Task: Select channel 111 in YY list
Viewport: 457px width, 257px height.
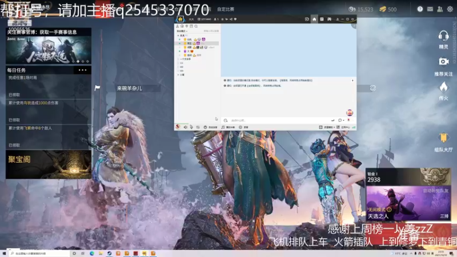Action: click(x=182, y=63)
